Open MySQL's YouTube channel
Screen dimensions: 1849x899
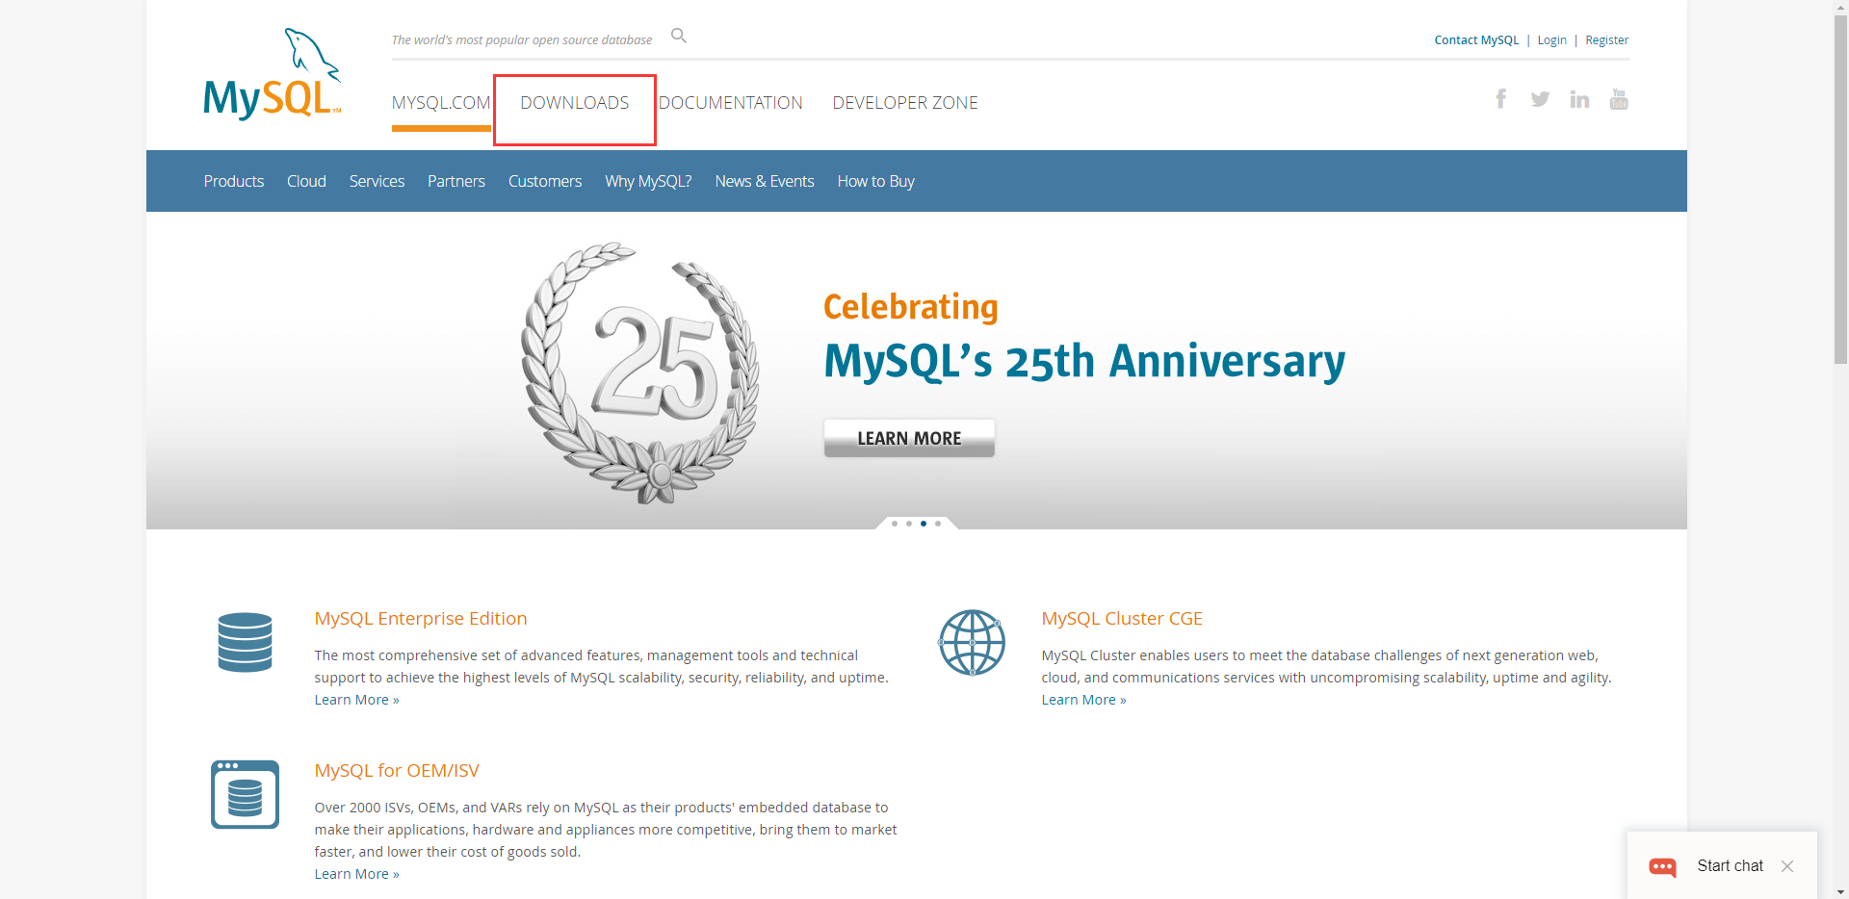coord(1619,98)
